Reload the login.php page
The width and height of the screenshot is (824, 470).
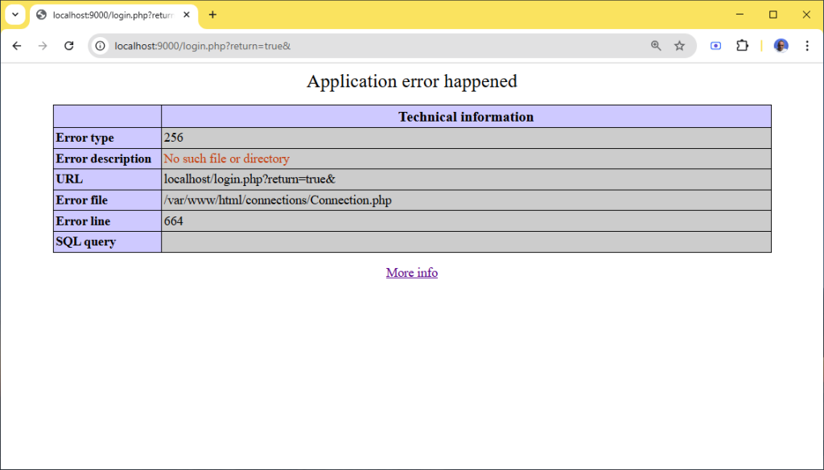pos(68,46)
